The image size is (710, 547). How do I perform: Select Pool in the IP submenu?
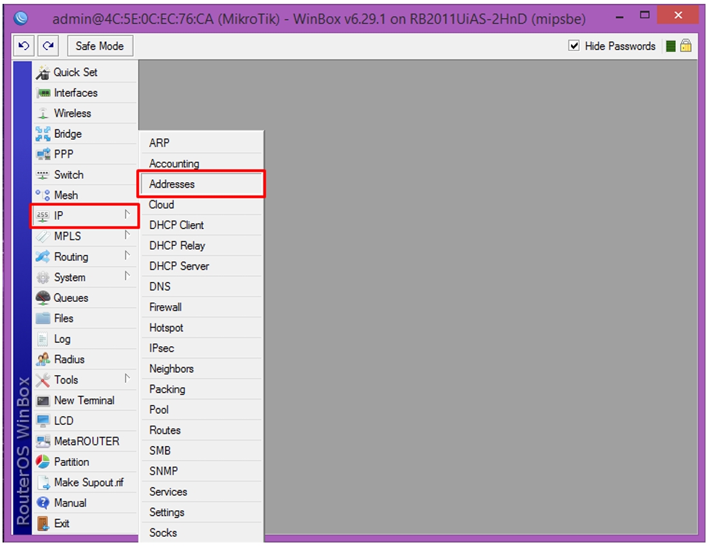pos(201,410)
